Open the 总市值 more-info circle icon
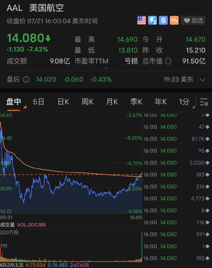 [168, 61]
